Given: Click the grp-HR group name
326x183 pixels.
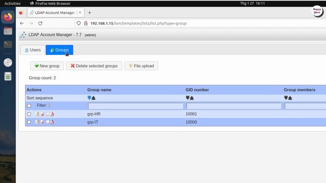Looking at the screenshot, I should (x=94, y=114).
